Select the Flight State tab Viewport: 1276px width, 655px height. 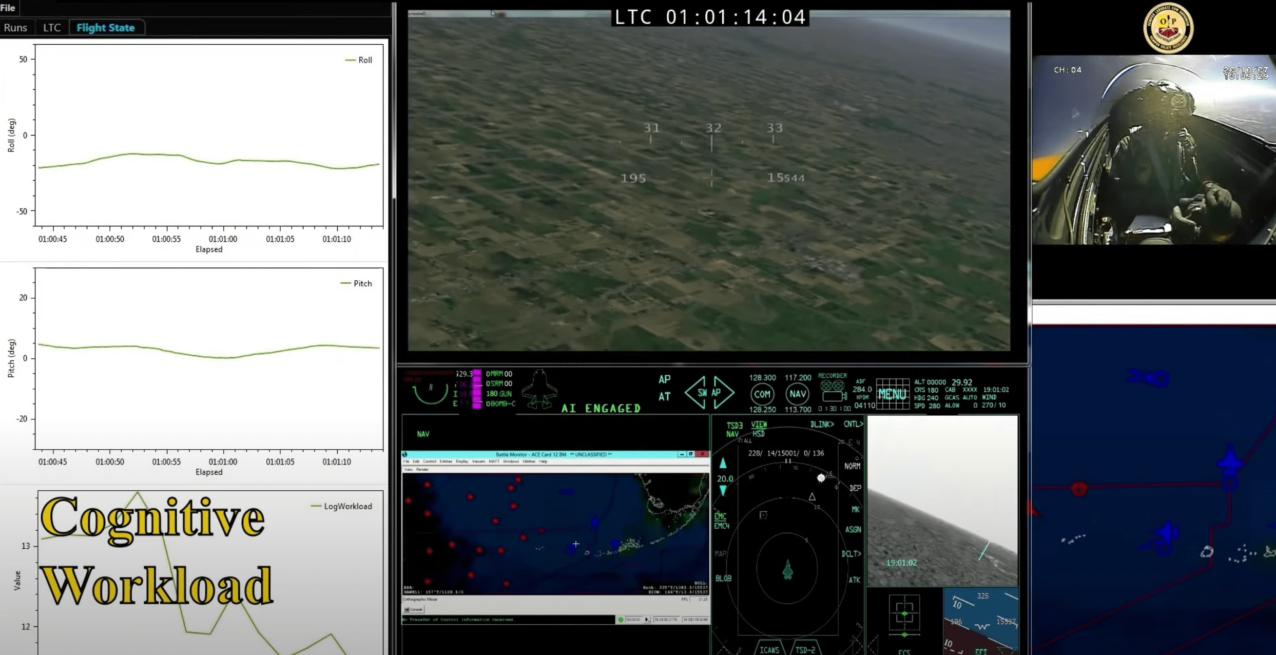click(106, 28)
